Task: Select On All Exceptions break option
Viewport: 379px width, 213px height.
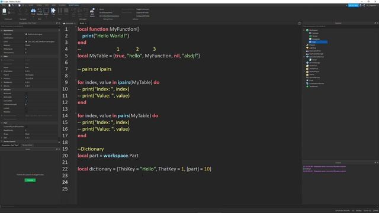Action: tap(105, 12)
